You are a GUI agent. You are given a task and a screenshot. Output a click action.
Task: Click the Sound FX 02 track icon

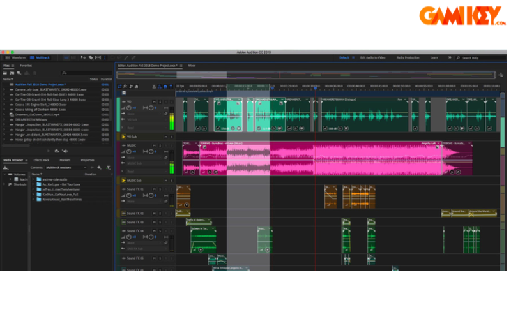click(x=124, y=214)
